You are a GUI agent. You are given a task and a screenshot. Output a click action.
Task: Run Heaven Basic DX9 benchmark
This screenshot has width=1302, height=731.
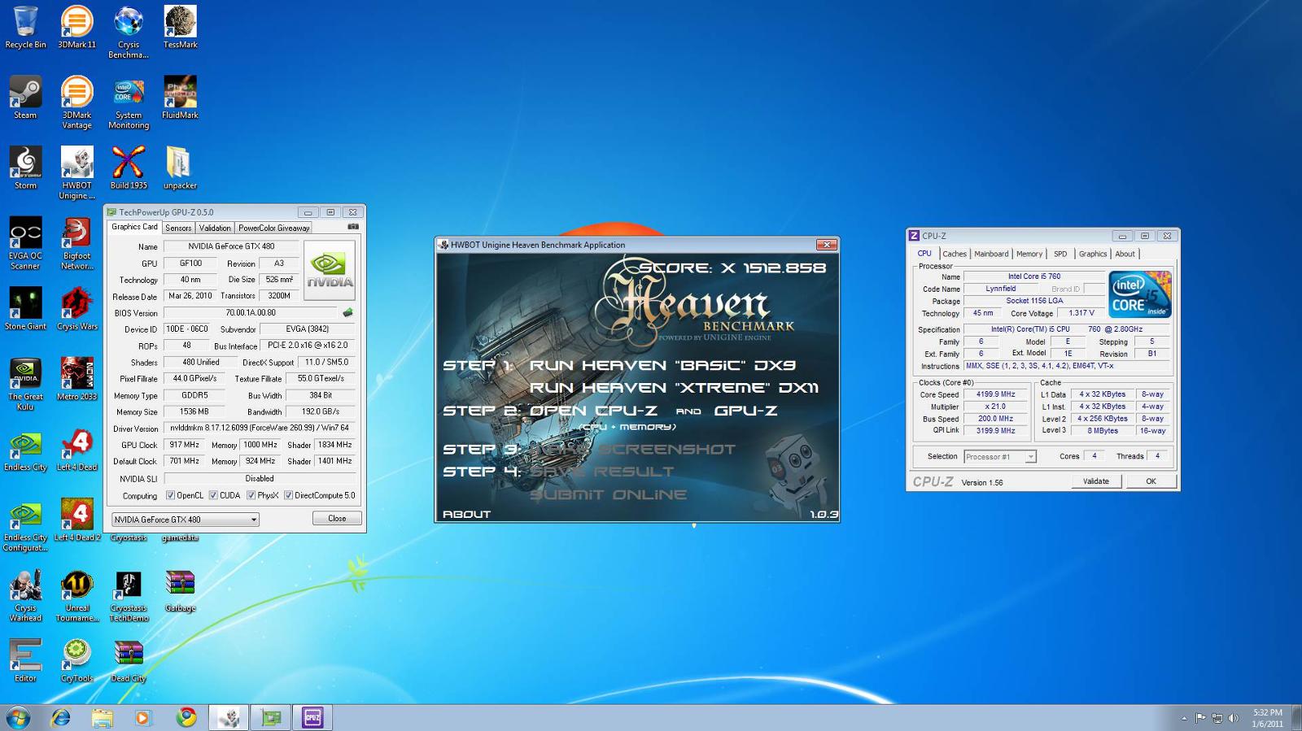pyautogui.click(x=662, y=365)
